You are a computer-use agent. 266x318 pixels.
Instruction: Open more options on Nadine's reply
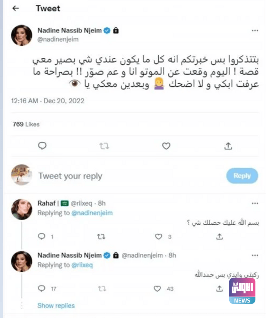tap(255, 256)
